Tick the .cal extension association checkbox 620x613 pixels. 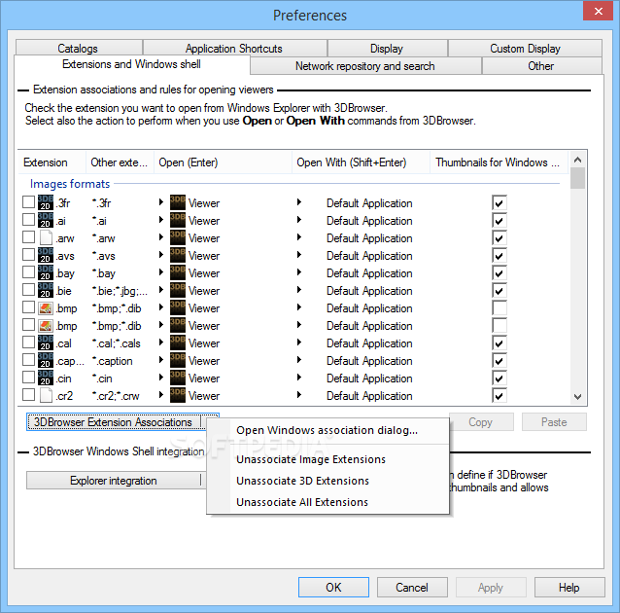28,343
